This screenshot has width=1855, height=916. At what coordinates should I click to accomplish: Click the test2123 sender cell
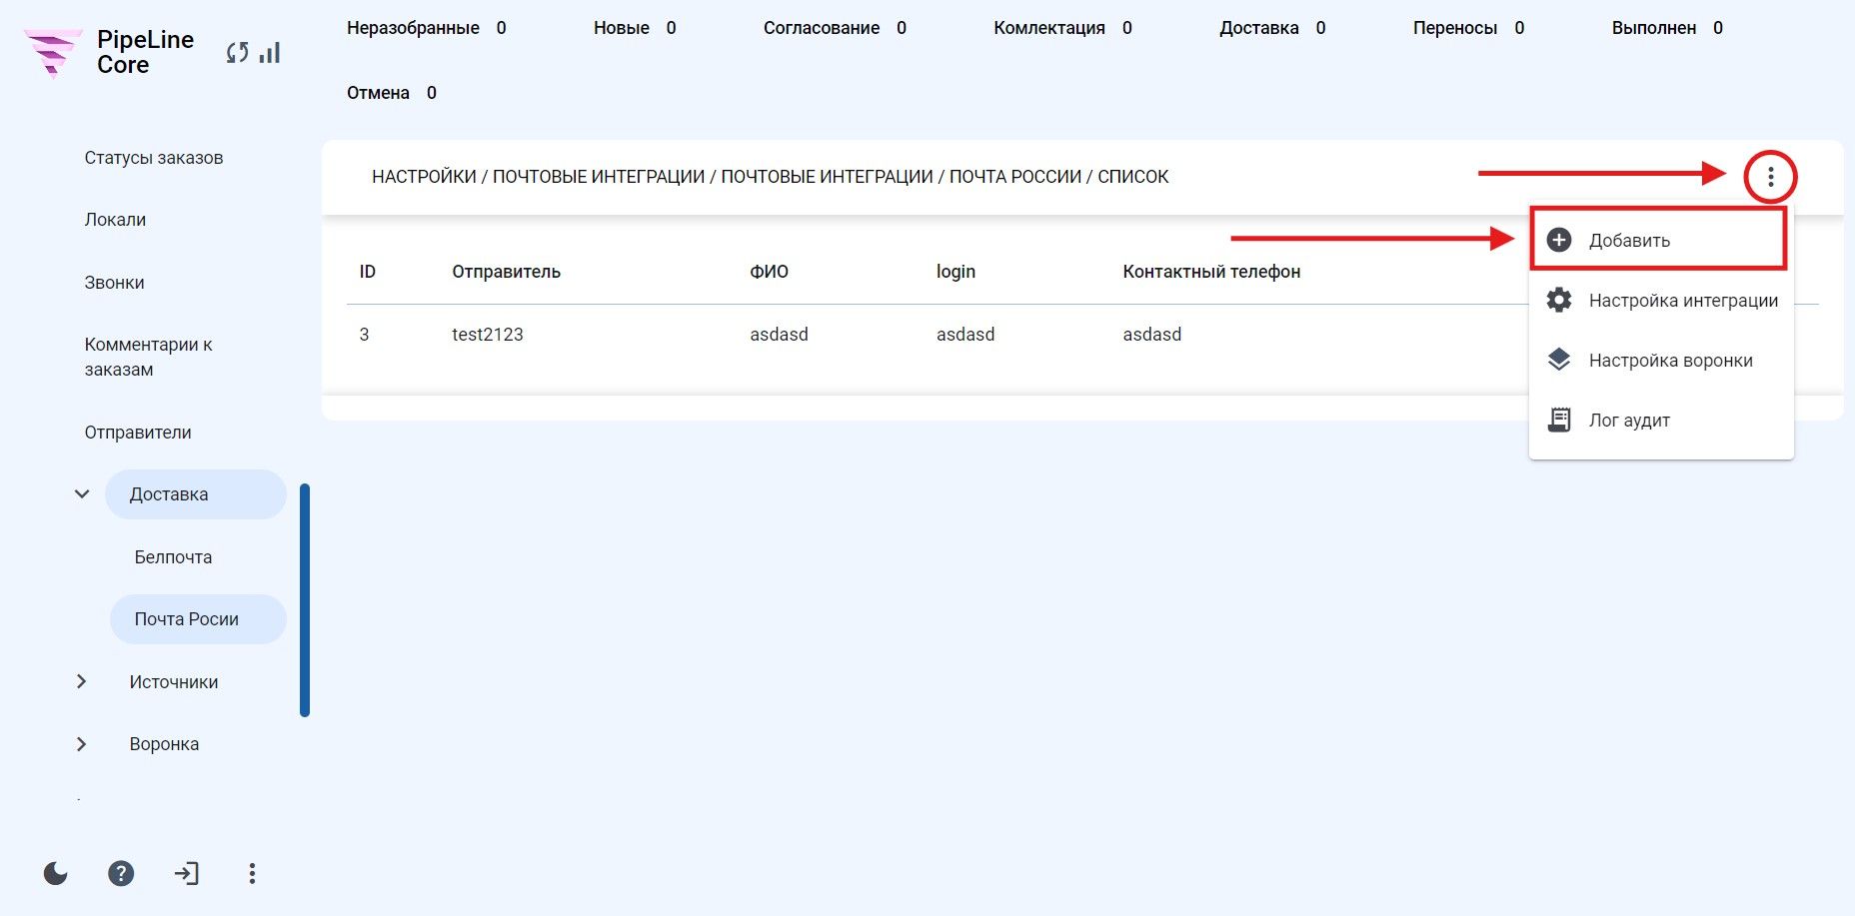coord(488,335)
